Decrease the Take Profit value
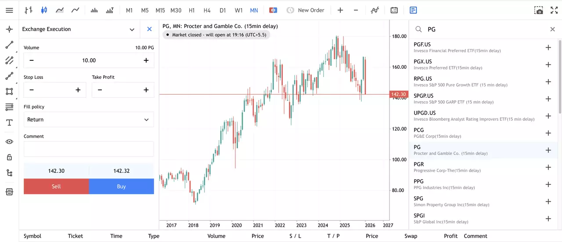Image resolution: width=562 pixels, height=242 pixels. pos(100,90)
